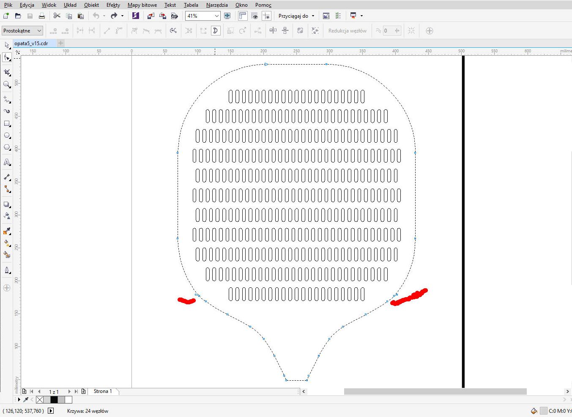This screenshot has width=572, height=417.
Task: Click the Print icon
Action: coord(41,16)
